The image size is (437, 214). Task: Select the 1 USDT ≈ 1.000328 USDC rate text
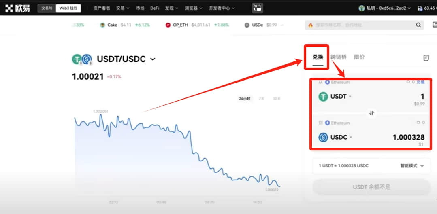(x=343, y=166)
